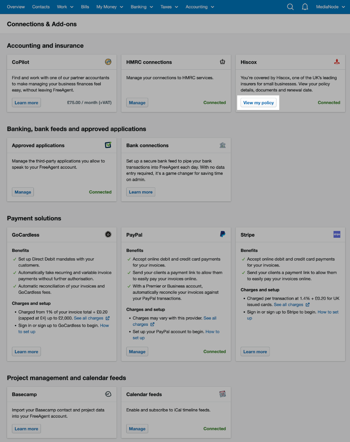Screen dimensions: 350x442
Task: Go to the Overview menu item
Action: click(16, 7)
